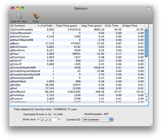Select the glBegin row
This screenshot has height=139, width=162.
[x=77, y=43]
